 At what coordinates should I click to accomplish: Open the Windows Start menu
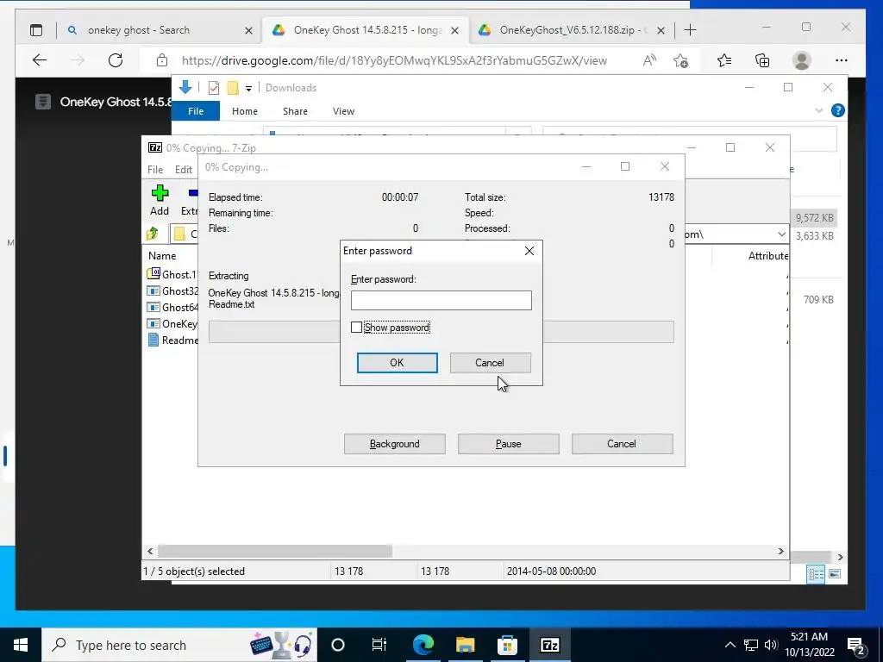pos(21,645)
